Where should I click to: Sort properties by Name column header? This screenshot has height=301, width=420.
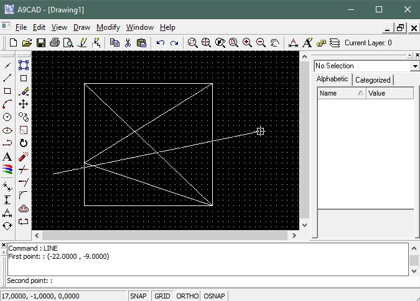click(x=342, y=93)
